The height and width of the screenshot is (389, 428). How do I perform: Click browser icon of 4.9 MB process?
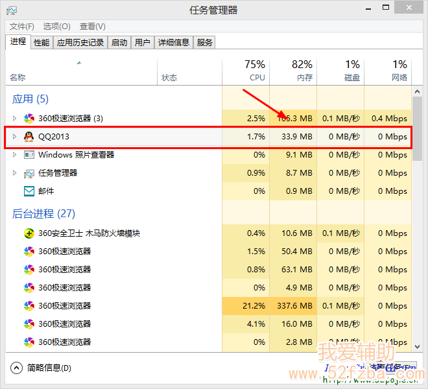pos(29,288)
